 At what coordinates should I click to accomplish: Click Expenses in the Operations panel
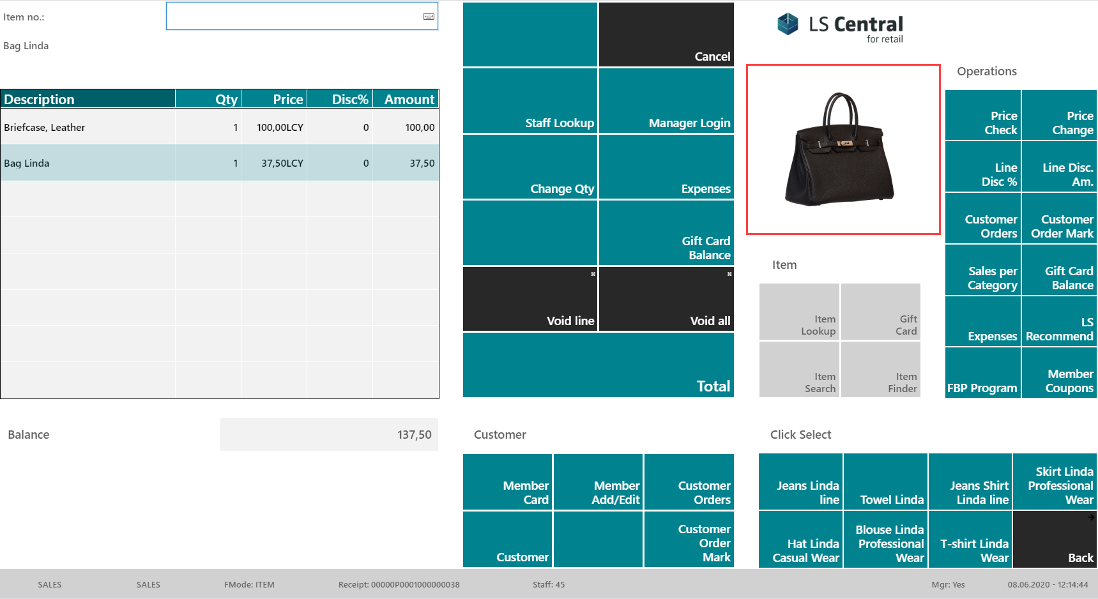pyautogui.click(x=983, y=321)
